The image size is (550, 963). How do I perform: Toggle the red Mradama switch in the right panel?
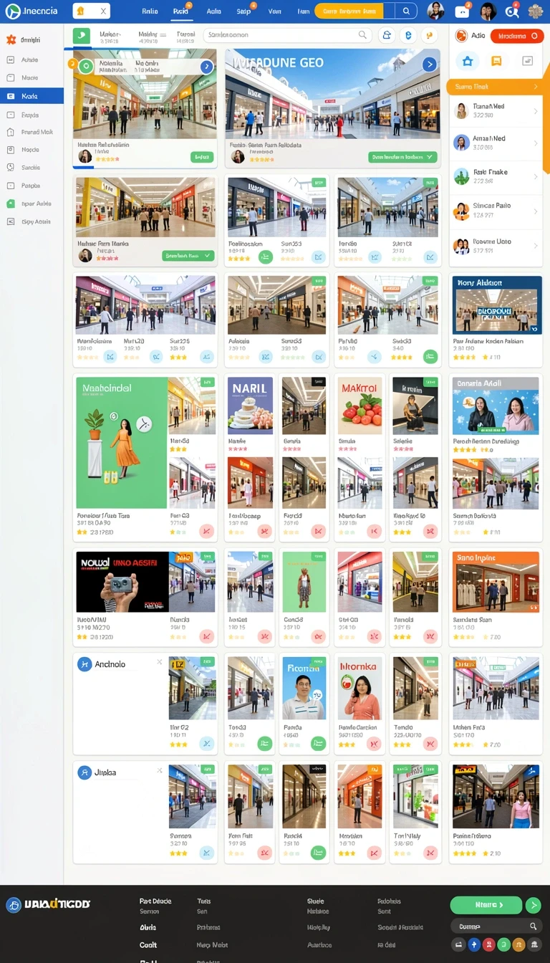tap(516, 37)
